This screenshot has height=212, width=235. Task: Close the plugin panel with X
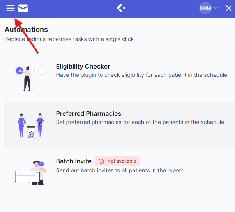[x=229, y=8]
